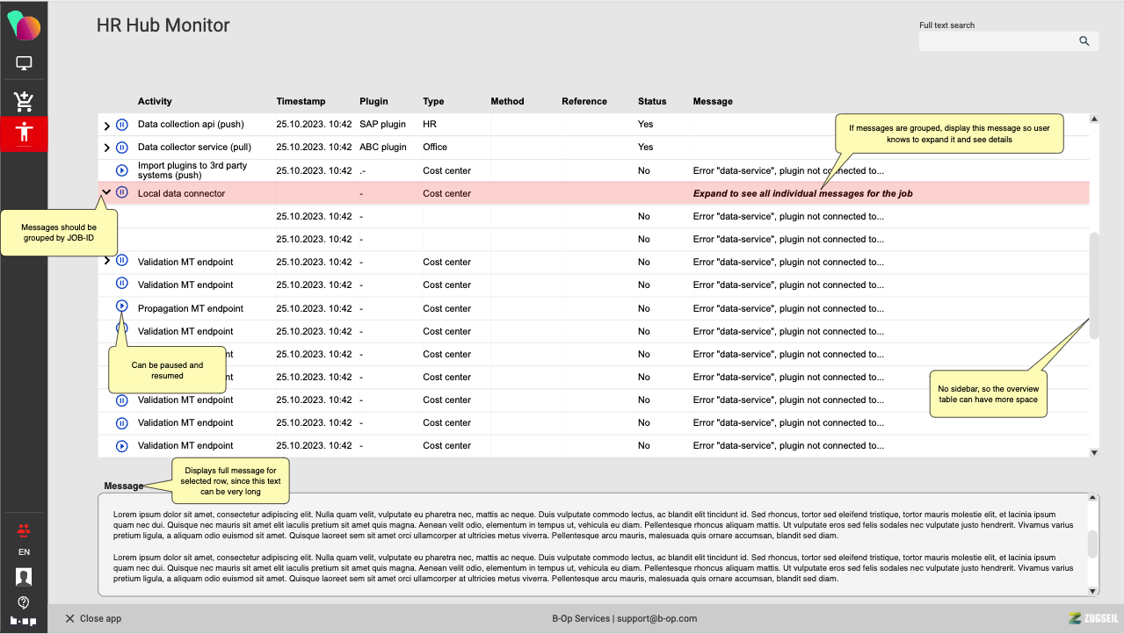1124x634 pixels.
Task: Switch language via the EN item
Action: pyautogui.click(x=24, y=552)
